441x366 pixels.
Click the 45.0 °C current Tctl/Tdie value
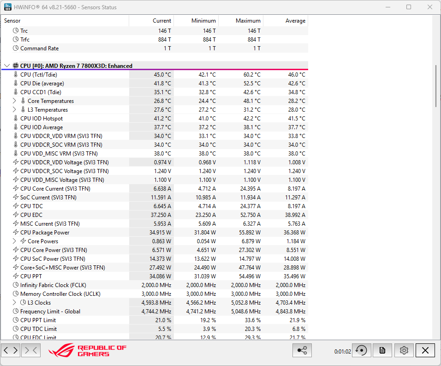tap(162, 75)
